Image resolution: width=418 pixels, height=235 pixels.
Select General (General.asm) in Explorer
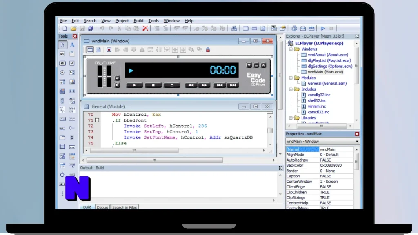(x=327, y=83)
